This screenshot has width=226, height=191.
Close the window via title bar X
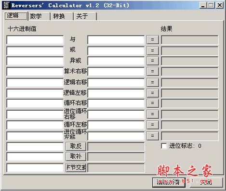[x=220, y=5]
